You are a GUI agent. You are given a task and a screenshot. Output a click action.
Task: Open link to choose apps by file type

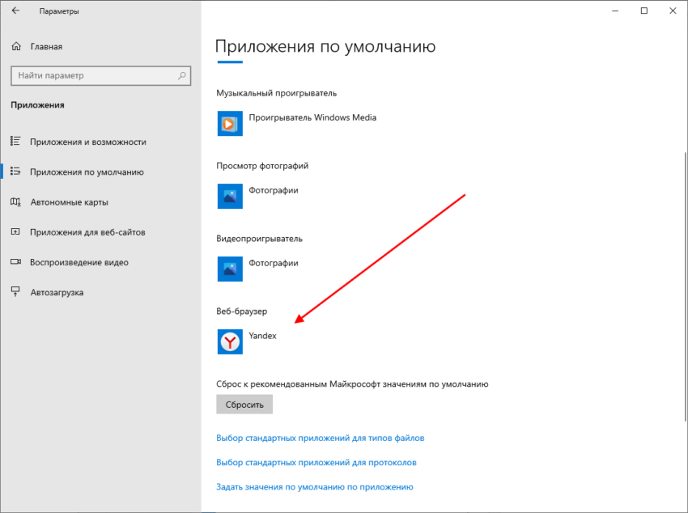point(320,438)
